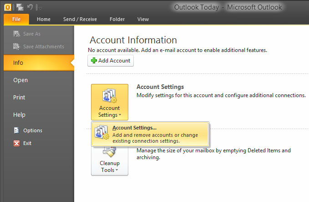Click the red Exit icon
The width and height of the screenshot is (309, 202).
pyautogui.click(x=16, y=143)
